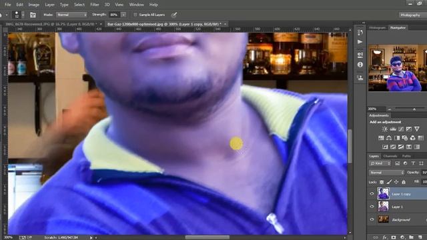The image size is (427, 240).
Task: Add a Channel Mixer adjustment
Action: (x=412, y=138)
